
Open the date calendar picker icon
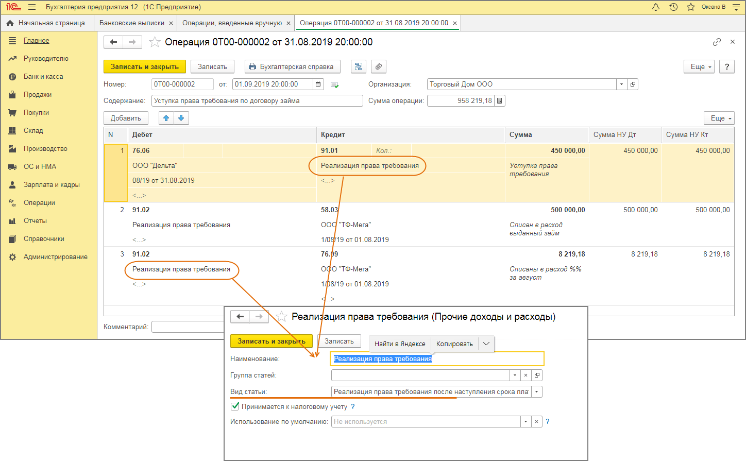point(318,84)
